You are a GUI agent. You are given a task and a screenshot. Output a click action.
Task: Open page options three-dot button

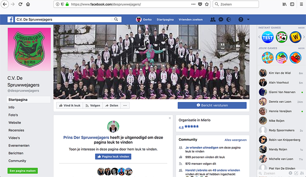(x=125, y=105)
